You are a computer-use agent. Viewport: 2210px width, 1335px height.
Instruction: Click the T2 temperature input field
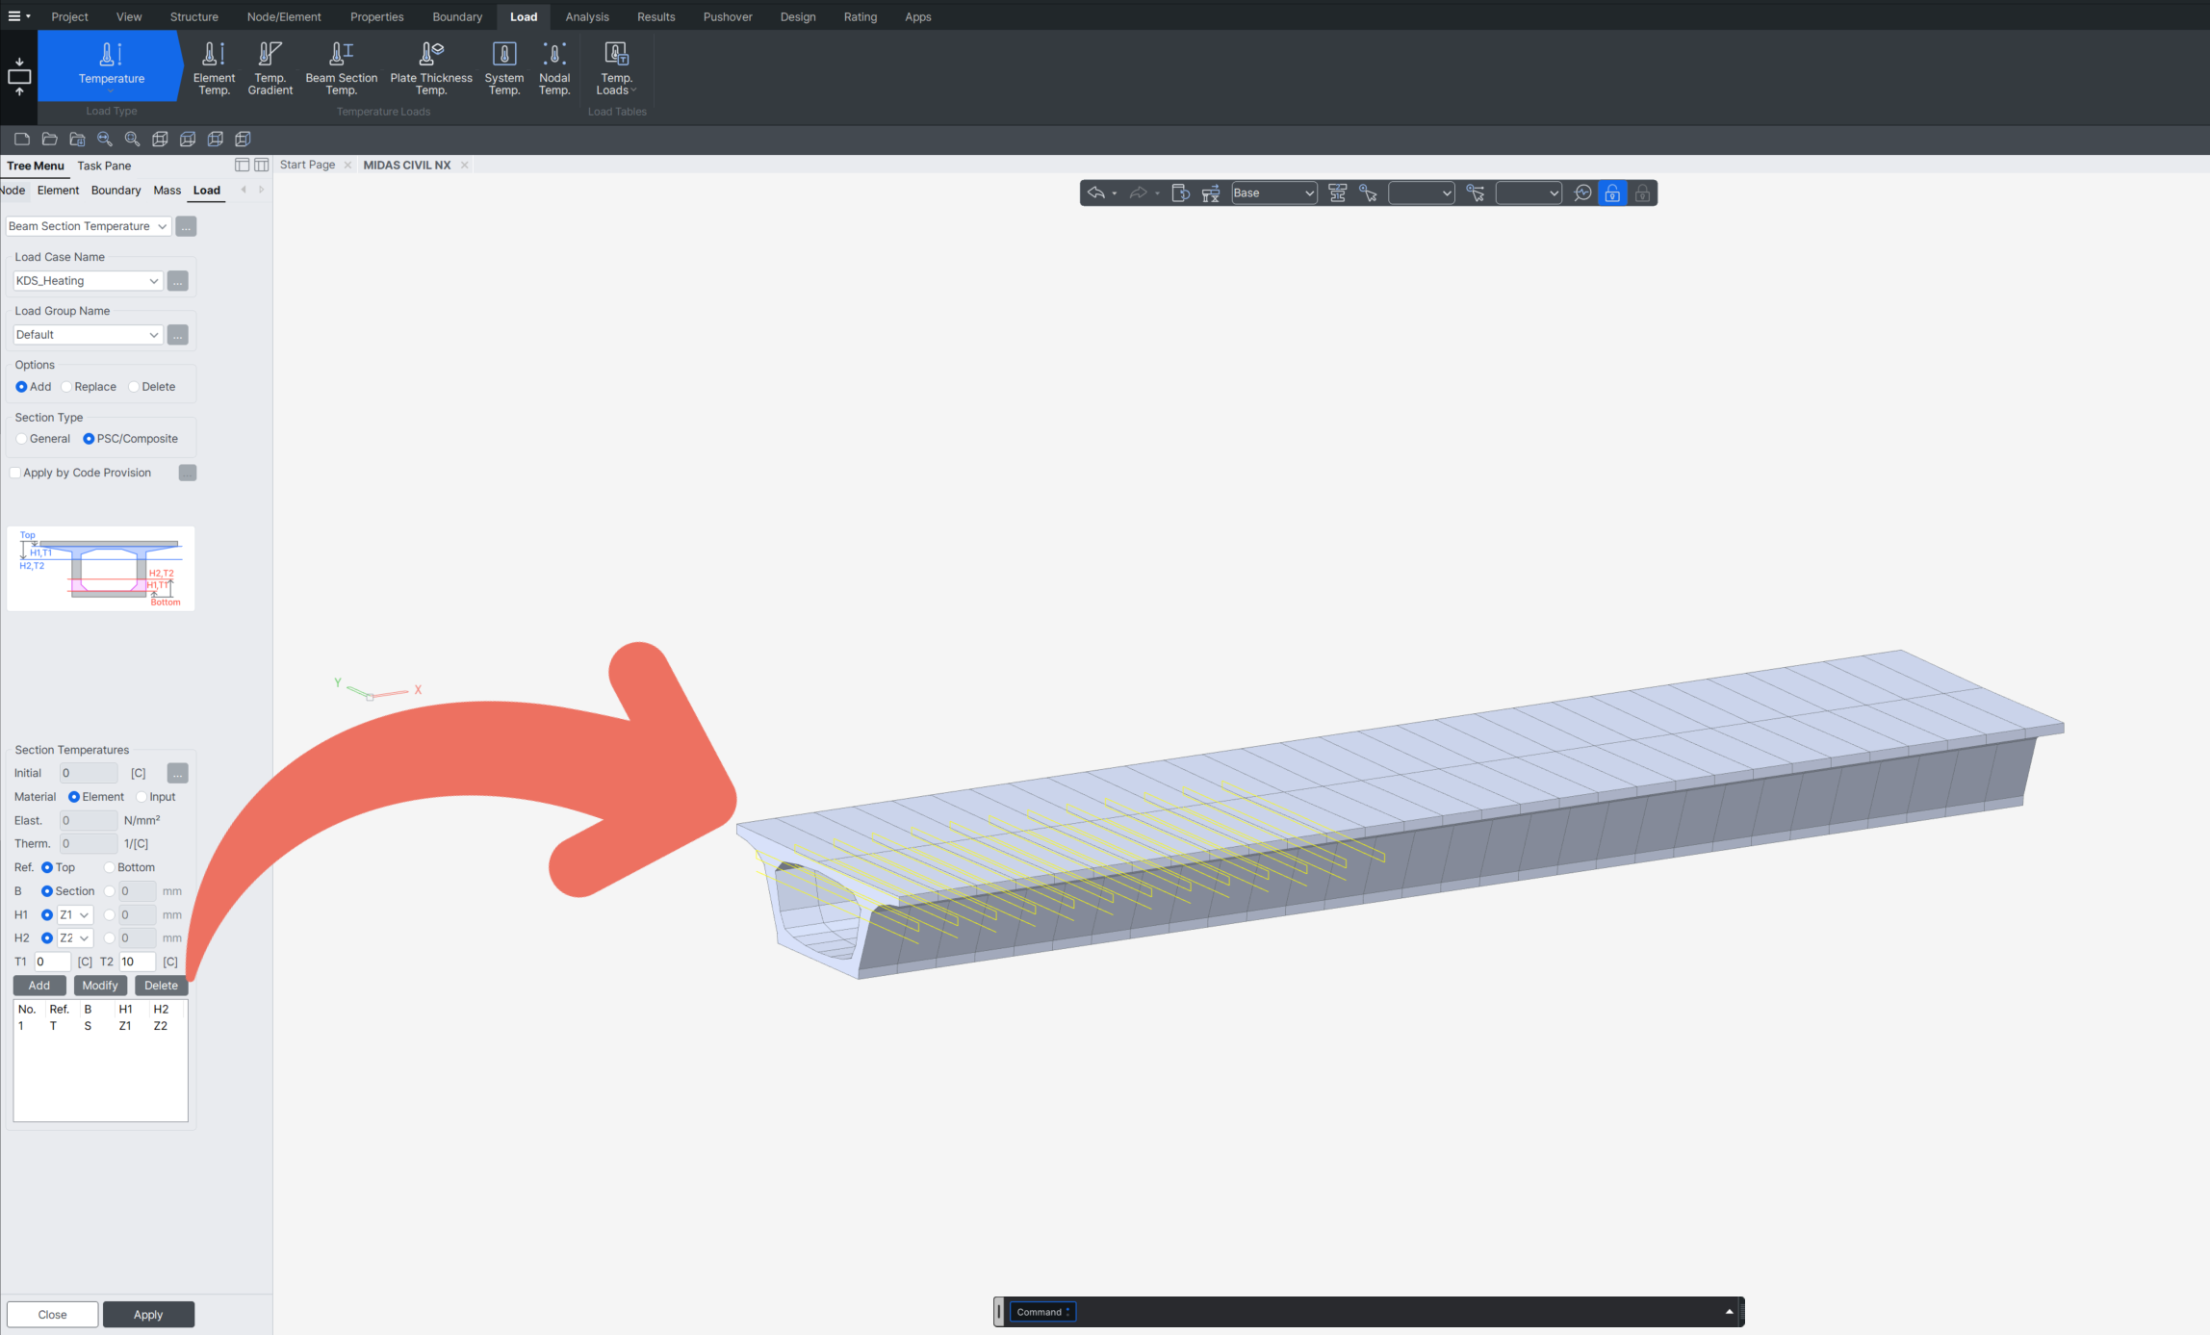pyautogui.click(x=137, y=962)
